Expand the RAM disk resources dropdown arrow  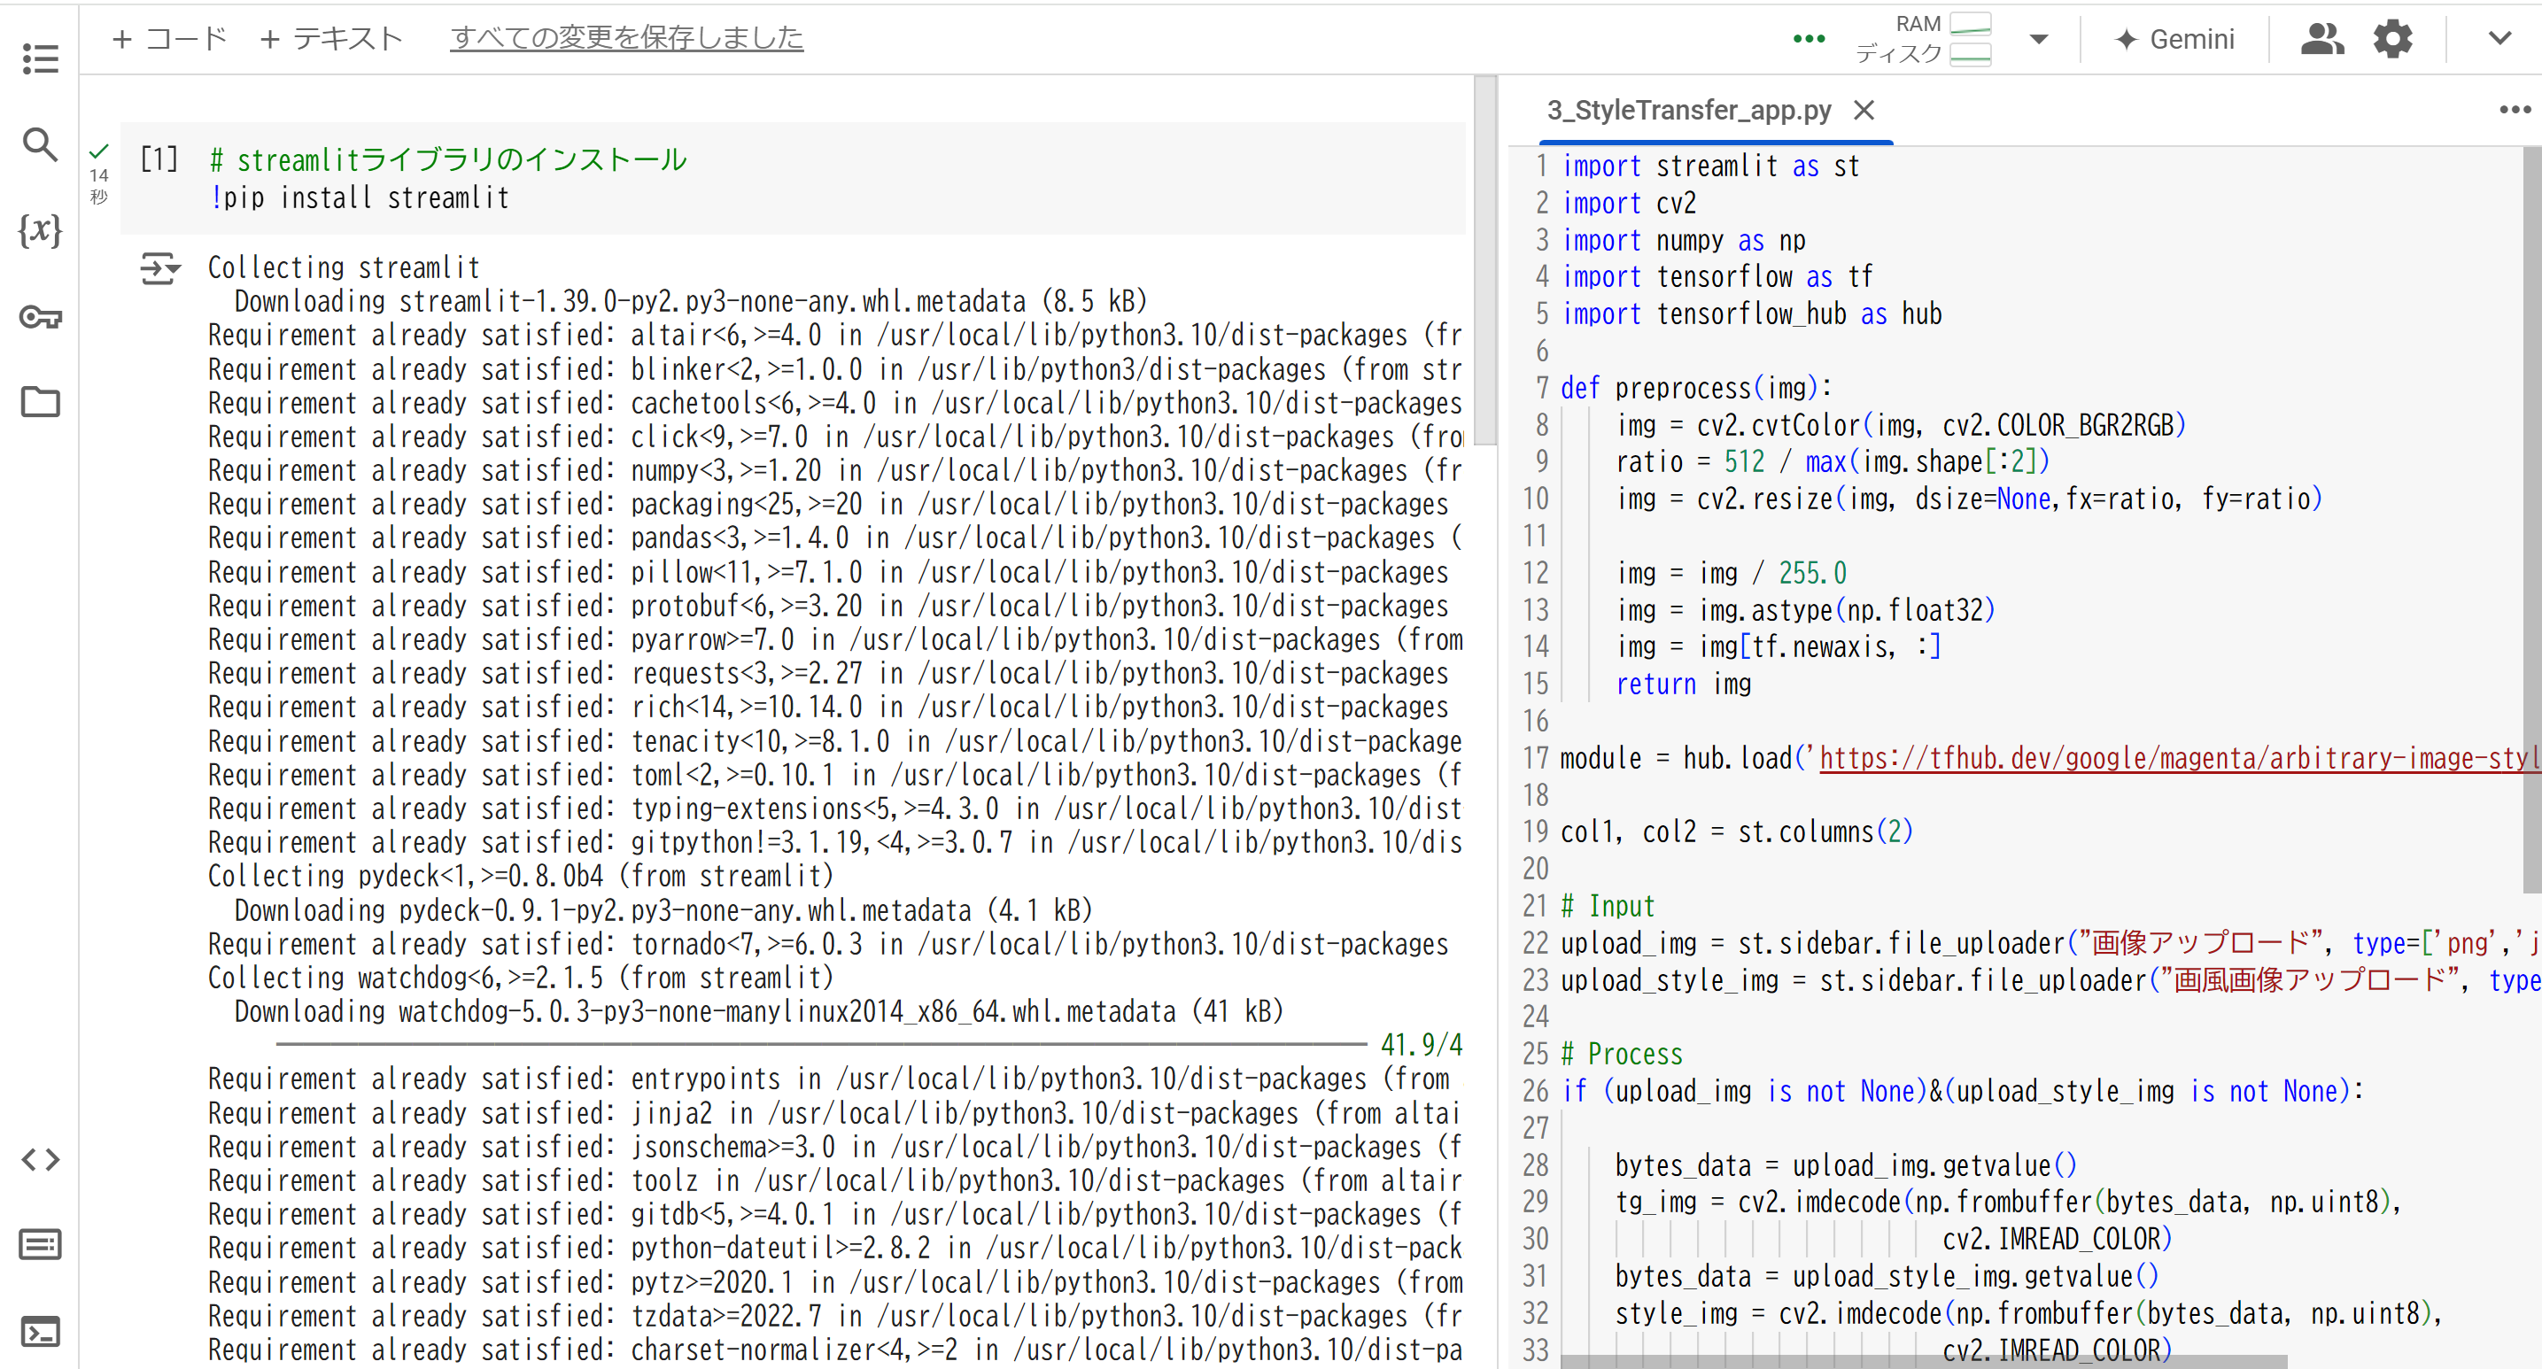click(2039, 40)
